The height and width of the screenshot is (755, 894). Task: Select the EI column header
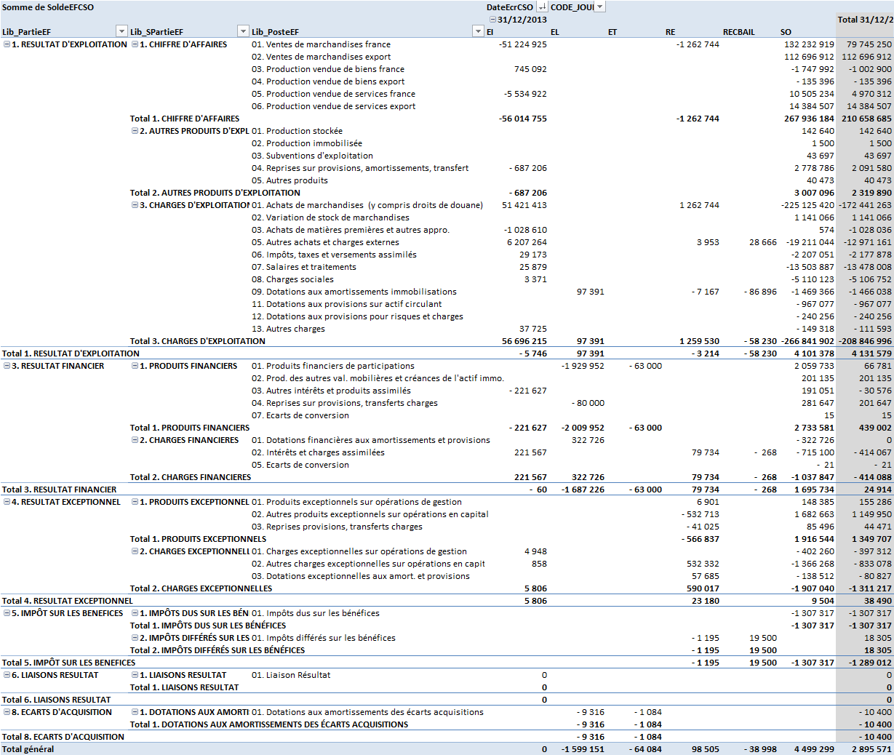point(490,32)
